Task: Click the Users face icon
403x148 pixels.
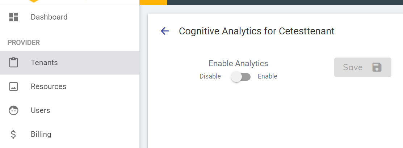Action: 13,110
